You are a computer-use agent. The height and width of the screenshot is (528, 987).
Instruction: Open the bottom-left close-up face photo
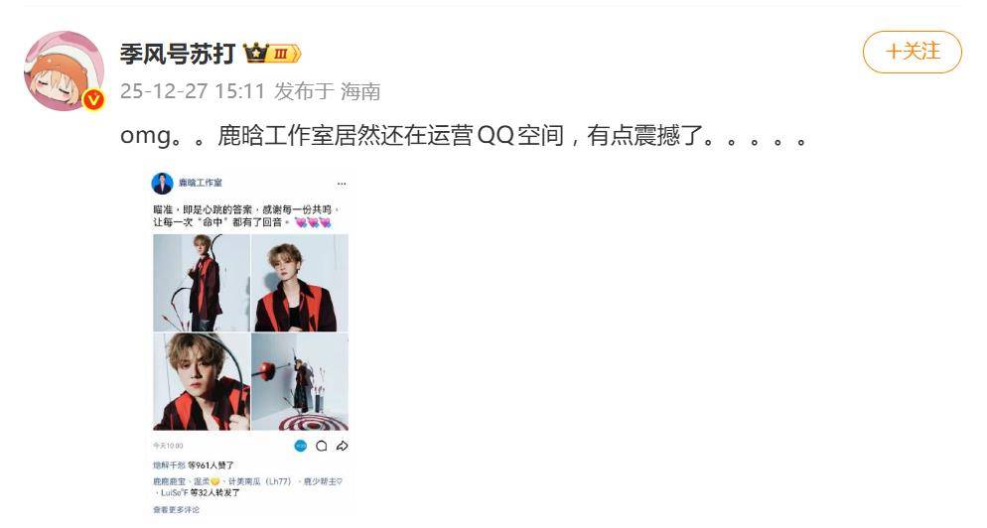[x=202, y=381]
